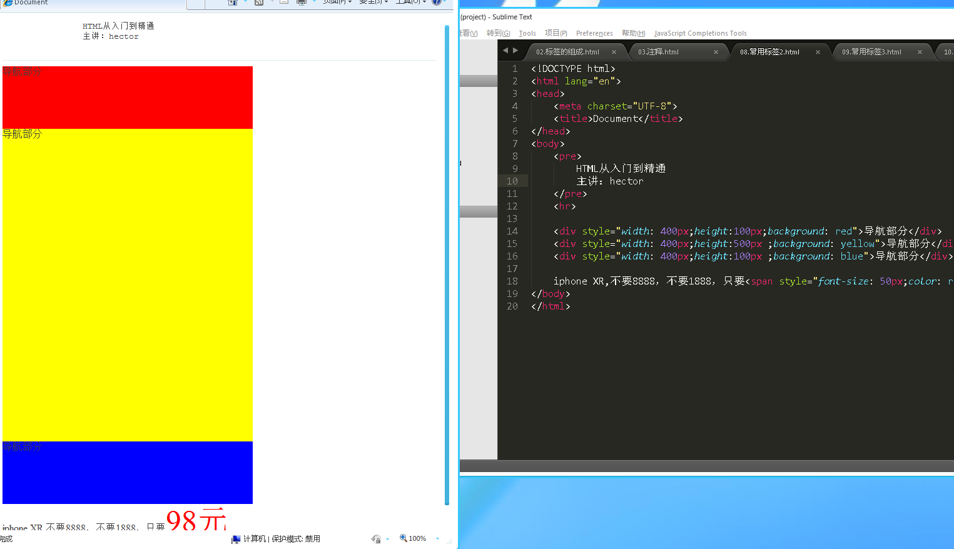954x549 pixels.
Task: Click line number 1 in Sublime gutter
Action: 515,69
